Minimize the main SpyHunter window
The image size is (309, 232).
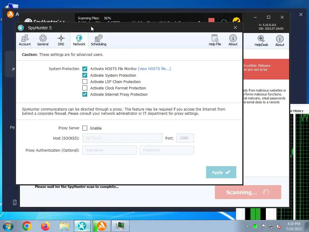pyautogui.click(x=255, y=17)
